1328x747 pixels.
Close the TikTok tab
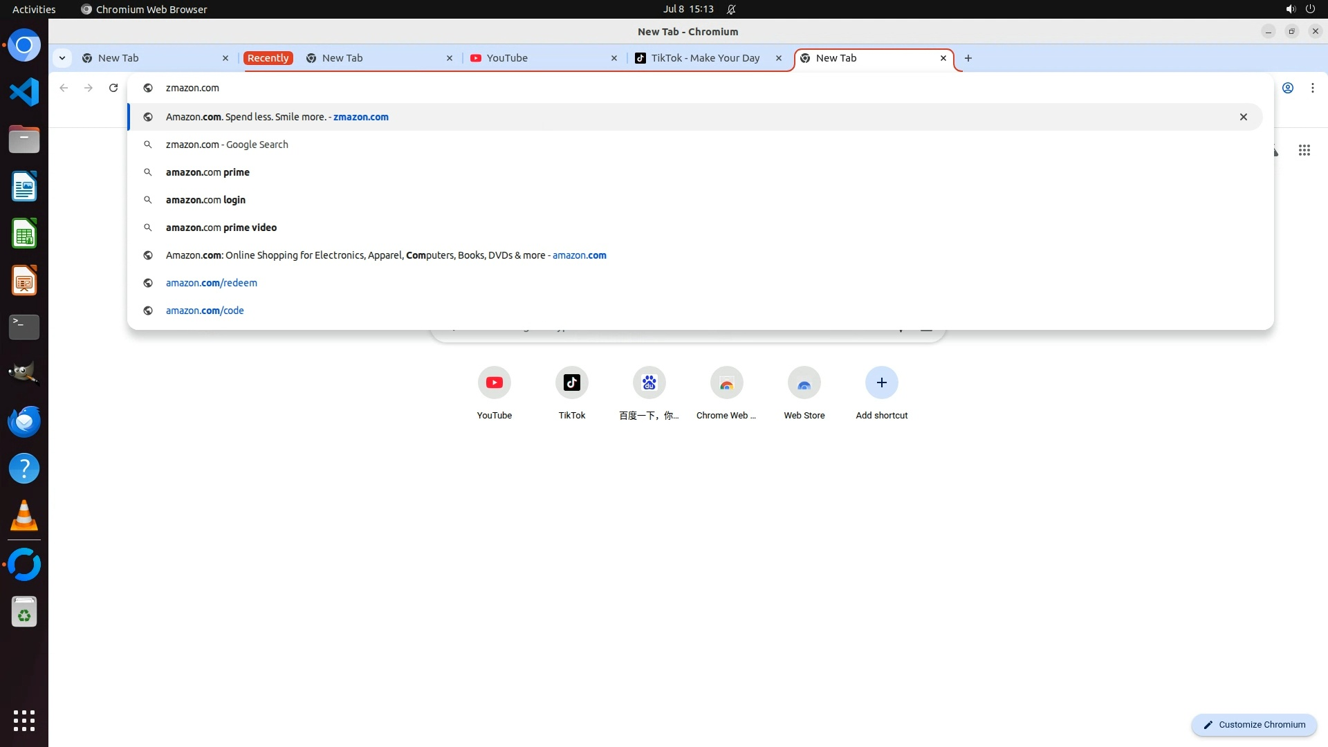(x=779, y=58)
